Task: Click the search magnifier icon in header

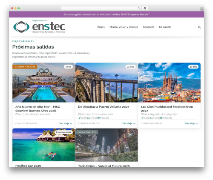Action: point(199,27)
